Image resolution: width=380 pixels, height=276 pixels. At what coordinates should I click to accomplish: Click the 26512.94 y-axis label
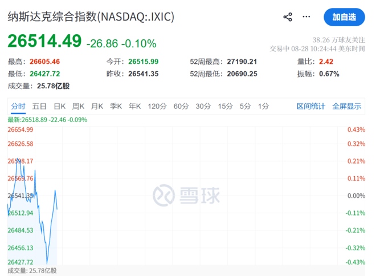click(x=21, y=213)
